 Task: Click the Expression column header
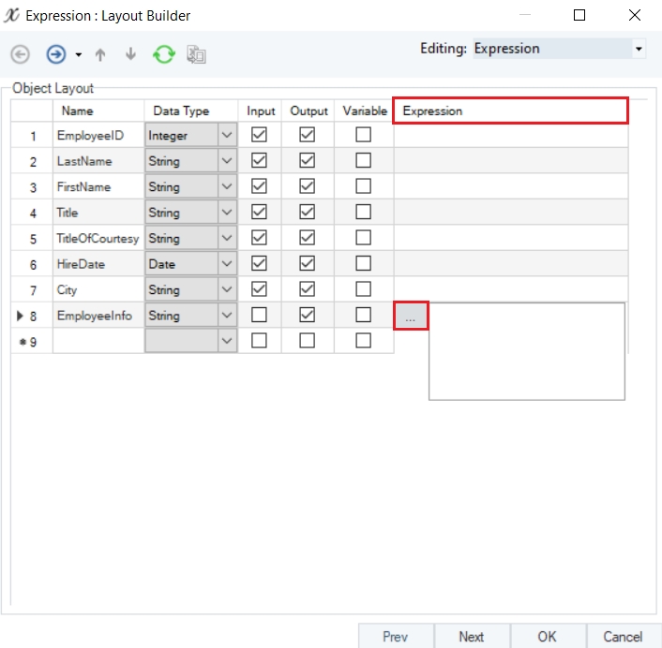[510, 110]
